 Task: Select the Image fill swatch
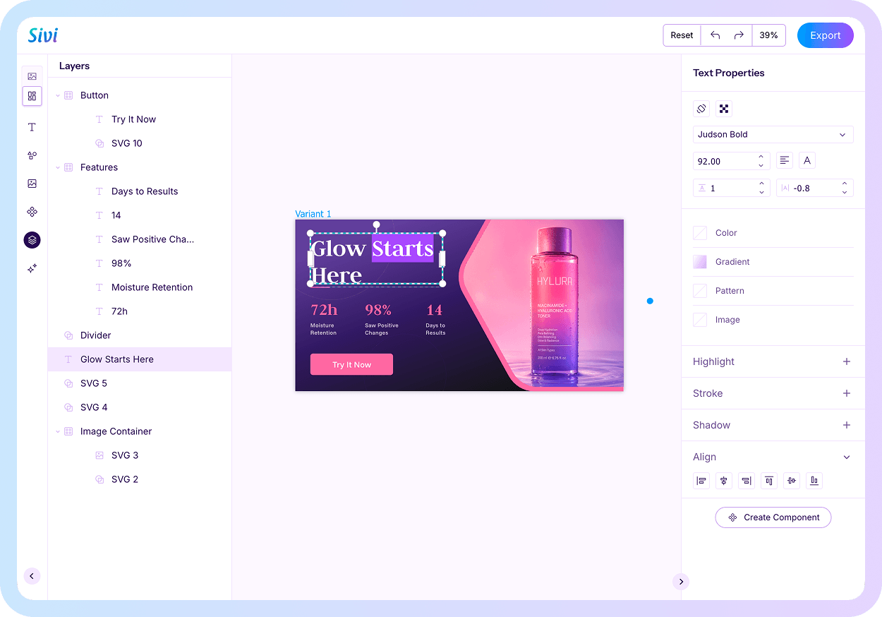(x=700, y=320)
